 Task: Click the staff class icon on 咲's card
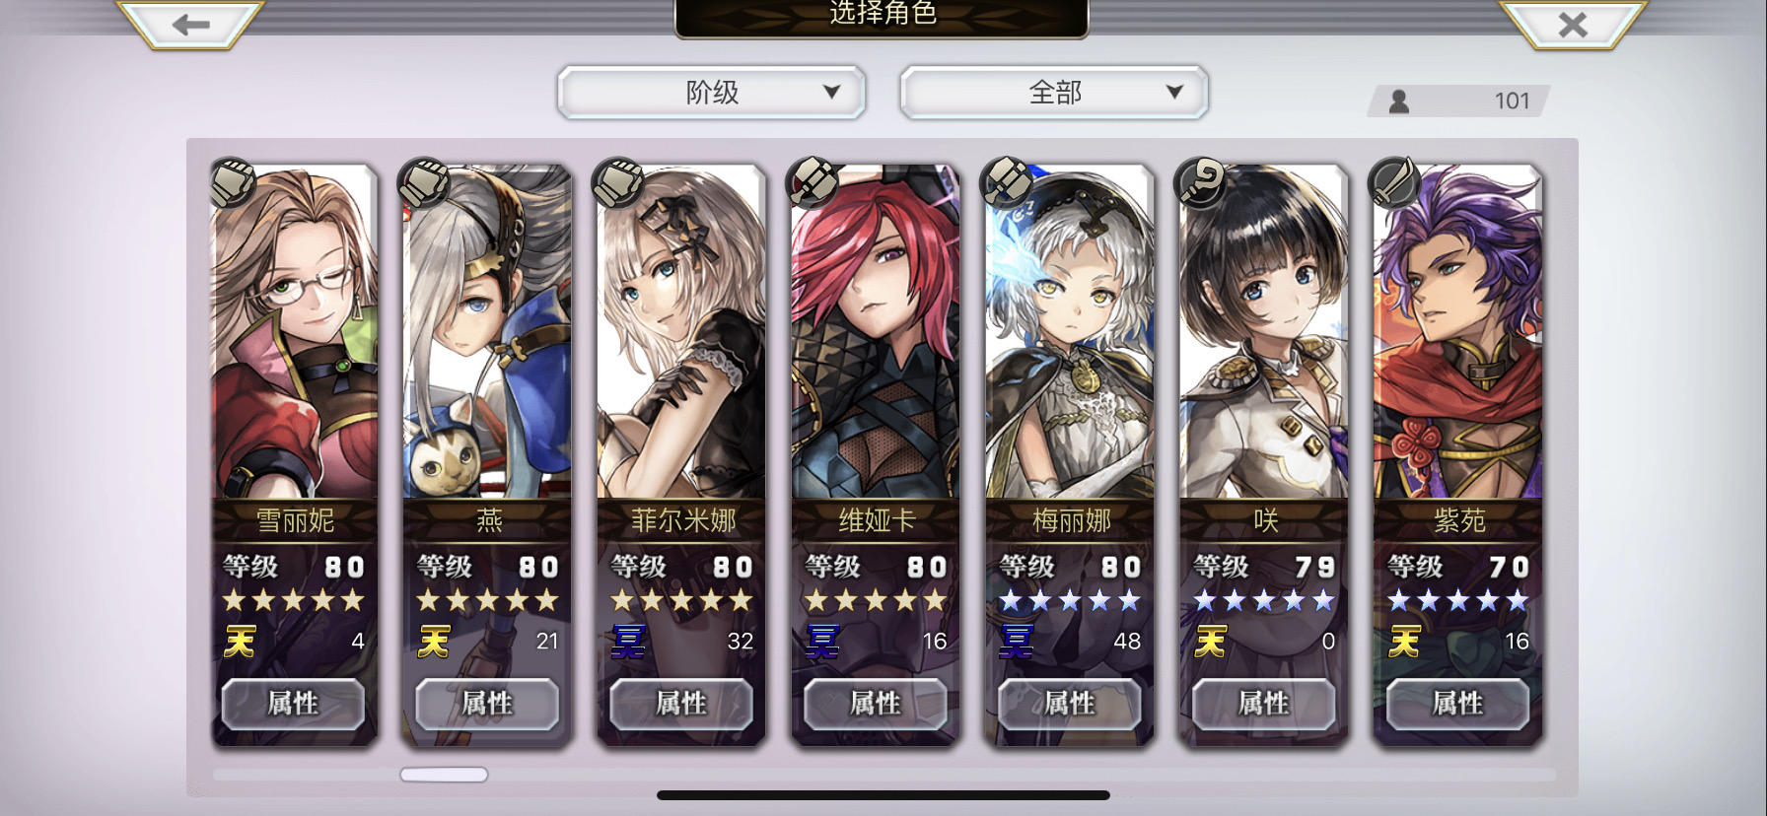click(1201, 182)
